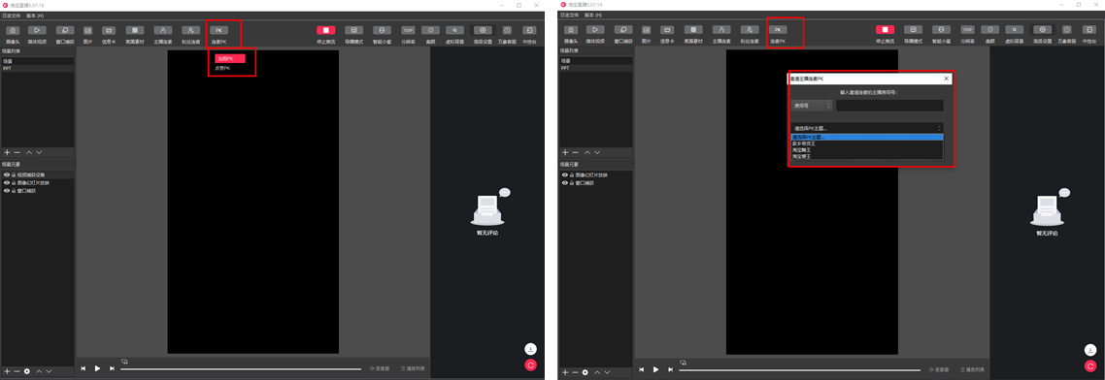This screenshot has width=1105, height=380.
Task: Add a 摄像头 camera source in left window
Action: (x=13, y=34)
